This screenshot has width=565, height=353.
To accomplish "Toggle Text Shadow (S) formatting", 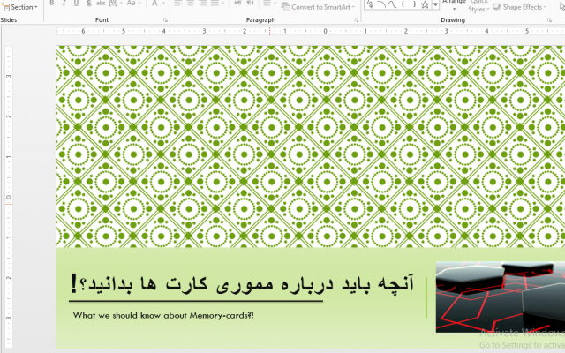I will (x=88, y=4).
